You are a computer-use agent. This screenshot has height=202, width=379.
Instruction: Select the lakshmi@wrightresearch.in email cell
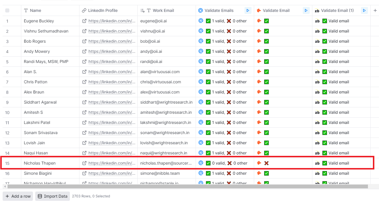tap(166, 122)
